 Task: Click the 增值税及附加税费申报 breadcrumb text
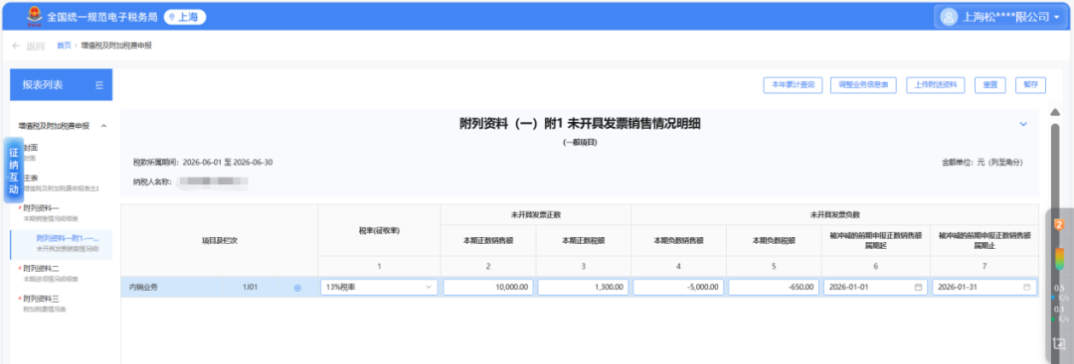(x=116, y=46)
